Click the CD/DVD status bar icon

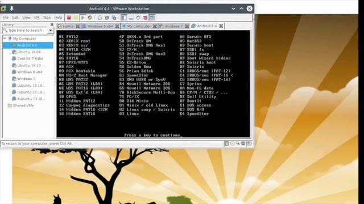pyautogui.click(x=233, y=143)
